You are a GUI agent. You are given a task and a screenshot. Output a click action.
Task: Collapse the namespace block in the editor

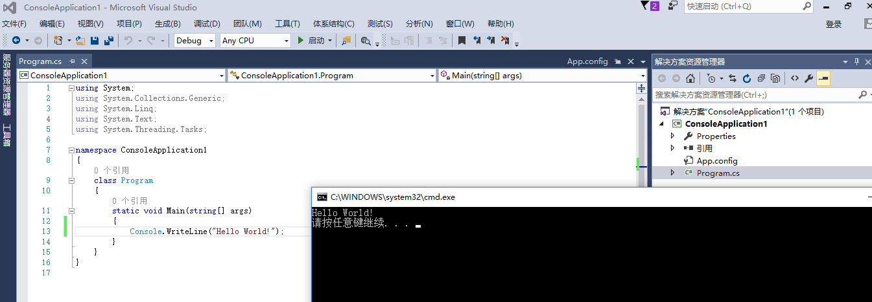click(x=71, y=150)
